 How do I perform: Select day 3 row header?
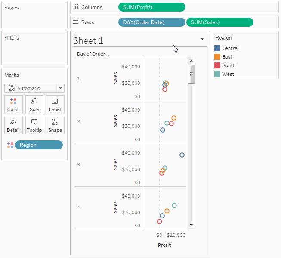pos(78,165)
